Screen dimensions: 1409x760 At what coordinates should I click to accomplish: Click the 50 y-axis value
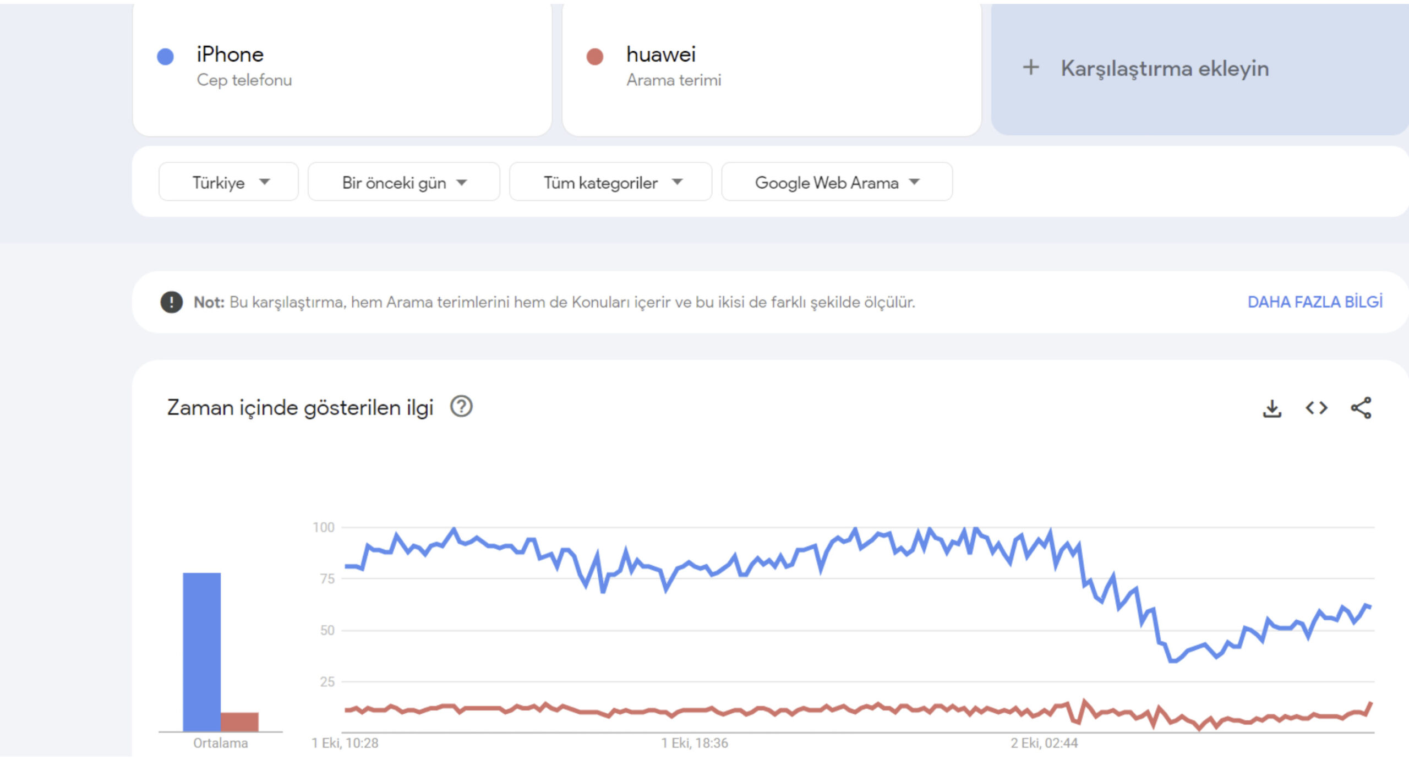(x=327, y=630)
